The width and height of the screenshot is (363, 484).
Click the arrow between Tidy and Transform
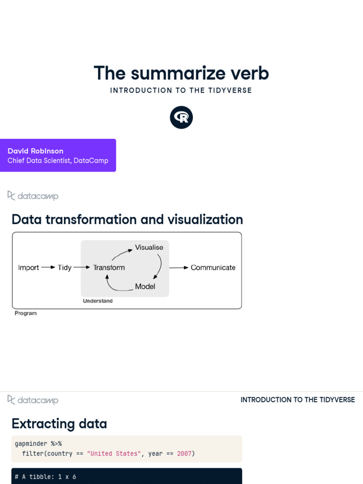[82, 268]
